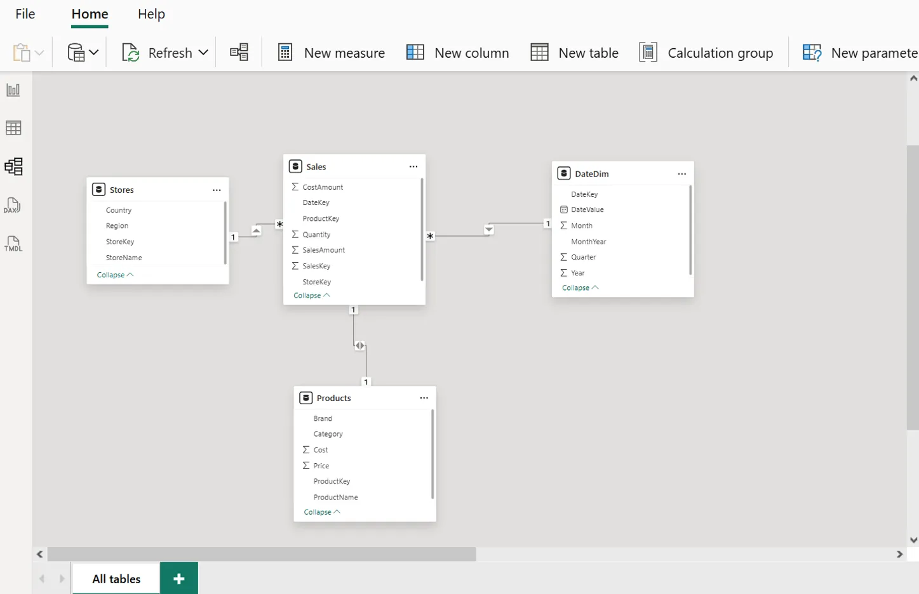Click the Calculation group icon
The image size is (919, 594).
pos(648,52)
